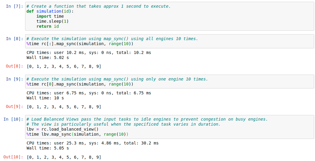Click the In [9] prompt label
Viewport: 315px width, 161px height.
click(15, 79)
